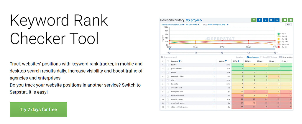Toggle the Top 11-20 legend checkbox
The image size is (302, 124).
click(278, 44)
